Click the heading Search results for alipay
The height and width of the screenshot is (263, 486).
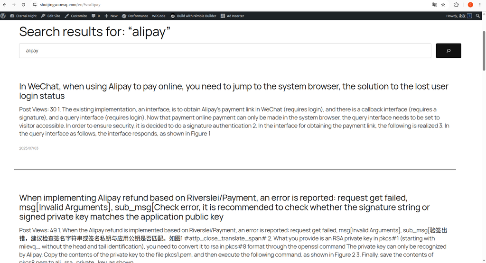95,32
